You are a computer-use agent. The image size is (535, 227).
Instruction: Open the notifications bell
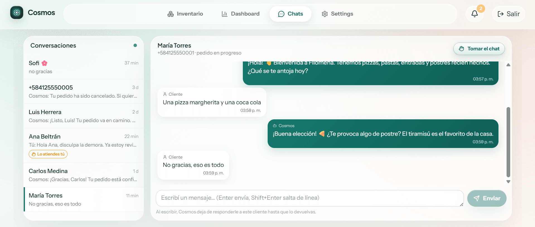click(475, 14)
